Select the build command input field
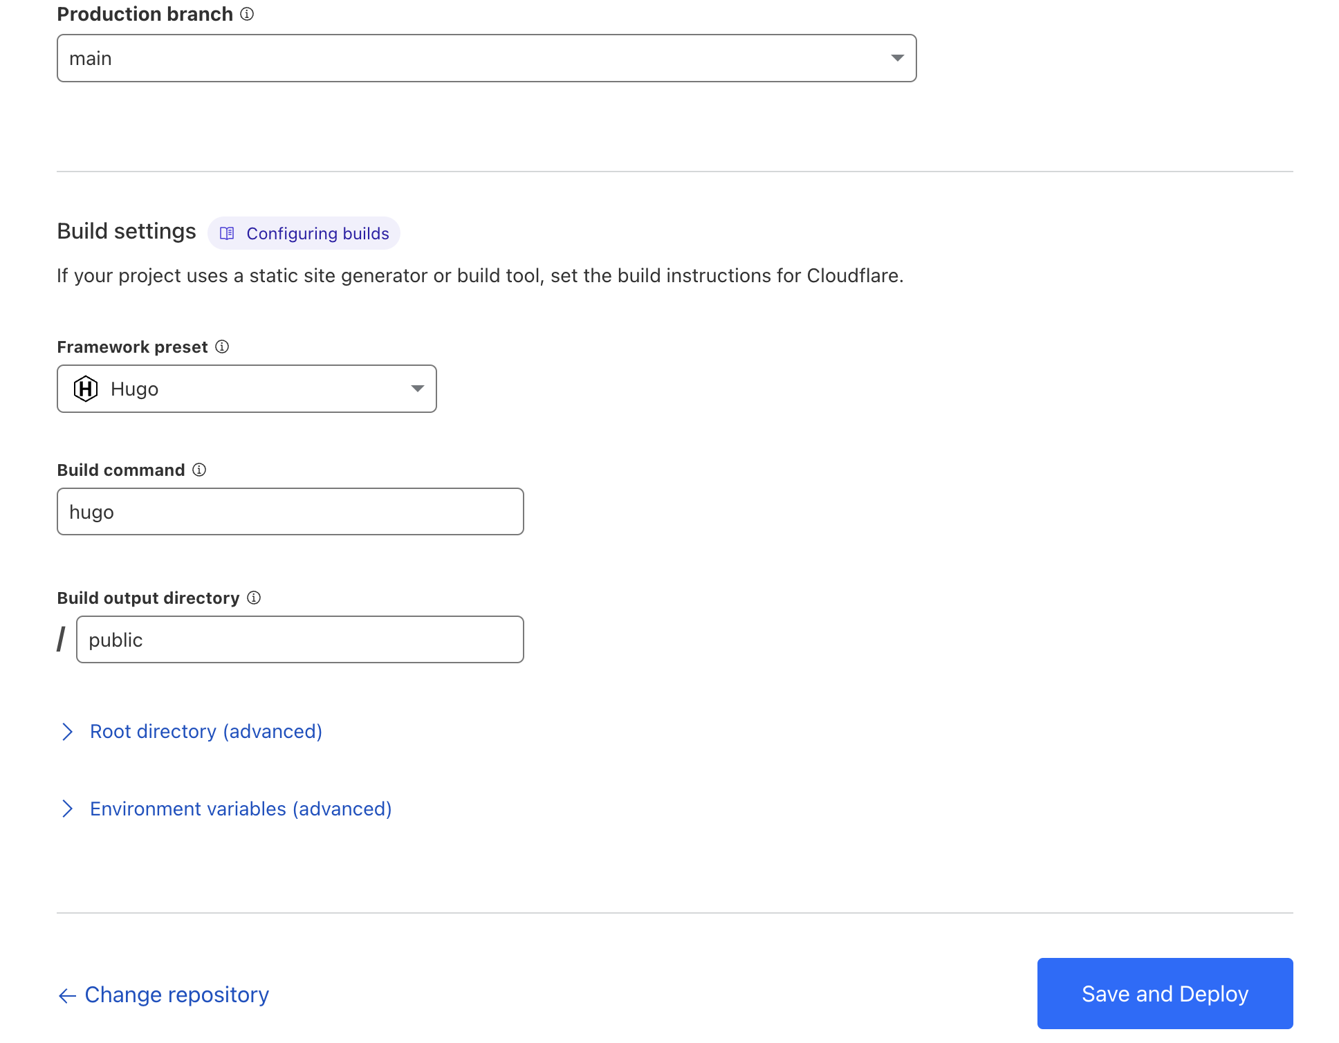The height and width of the screenshot is (1043, 1339). point(290,512)
